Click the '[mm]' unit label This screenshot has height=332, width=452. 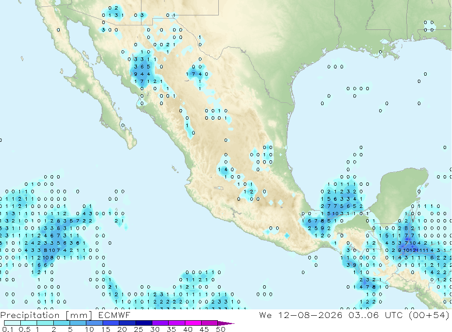tap(79, 315)
